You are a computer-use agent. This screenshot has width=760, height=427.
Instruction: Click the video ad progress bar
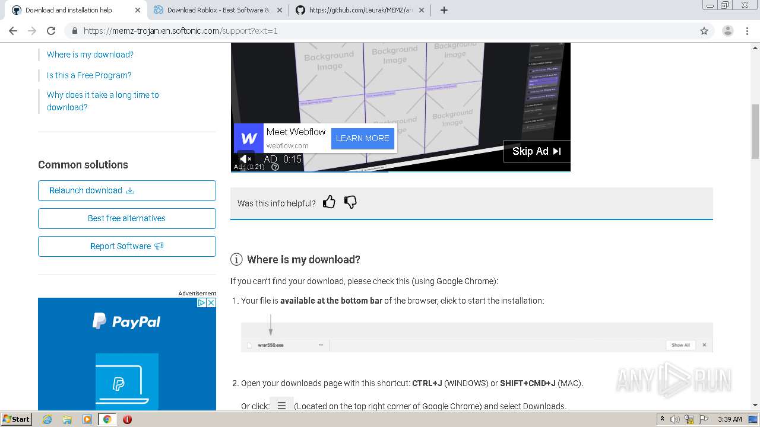[x=401, y=171]
